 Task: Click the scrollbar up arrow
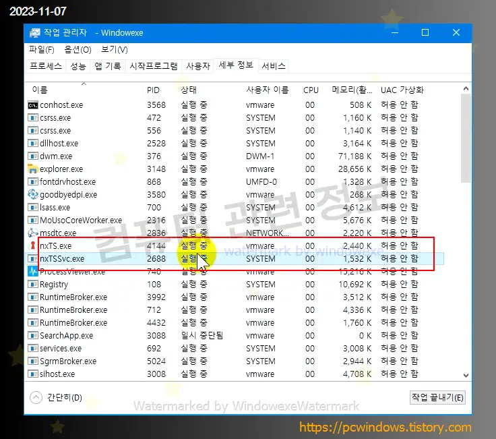(466, 88)
